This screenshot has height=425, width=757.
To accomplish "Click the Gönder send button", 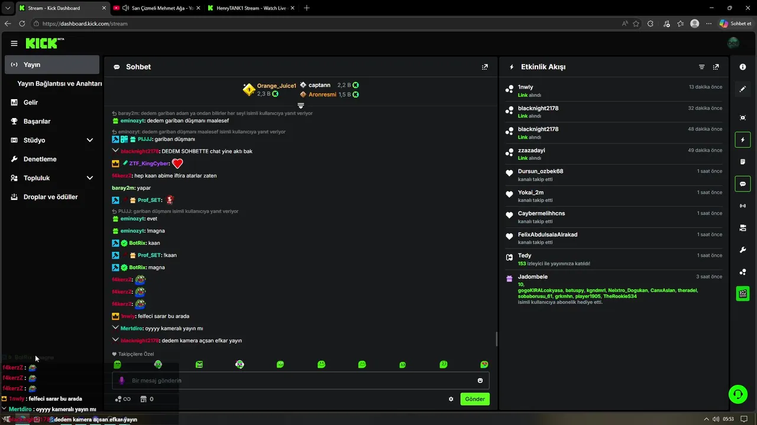I will (475, 399).
